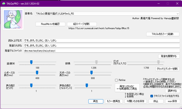
Task: Click the tyc.rei-yumesaki.net URL text
Action: point(99,28)
